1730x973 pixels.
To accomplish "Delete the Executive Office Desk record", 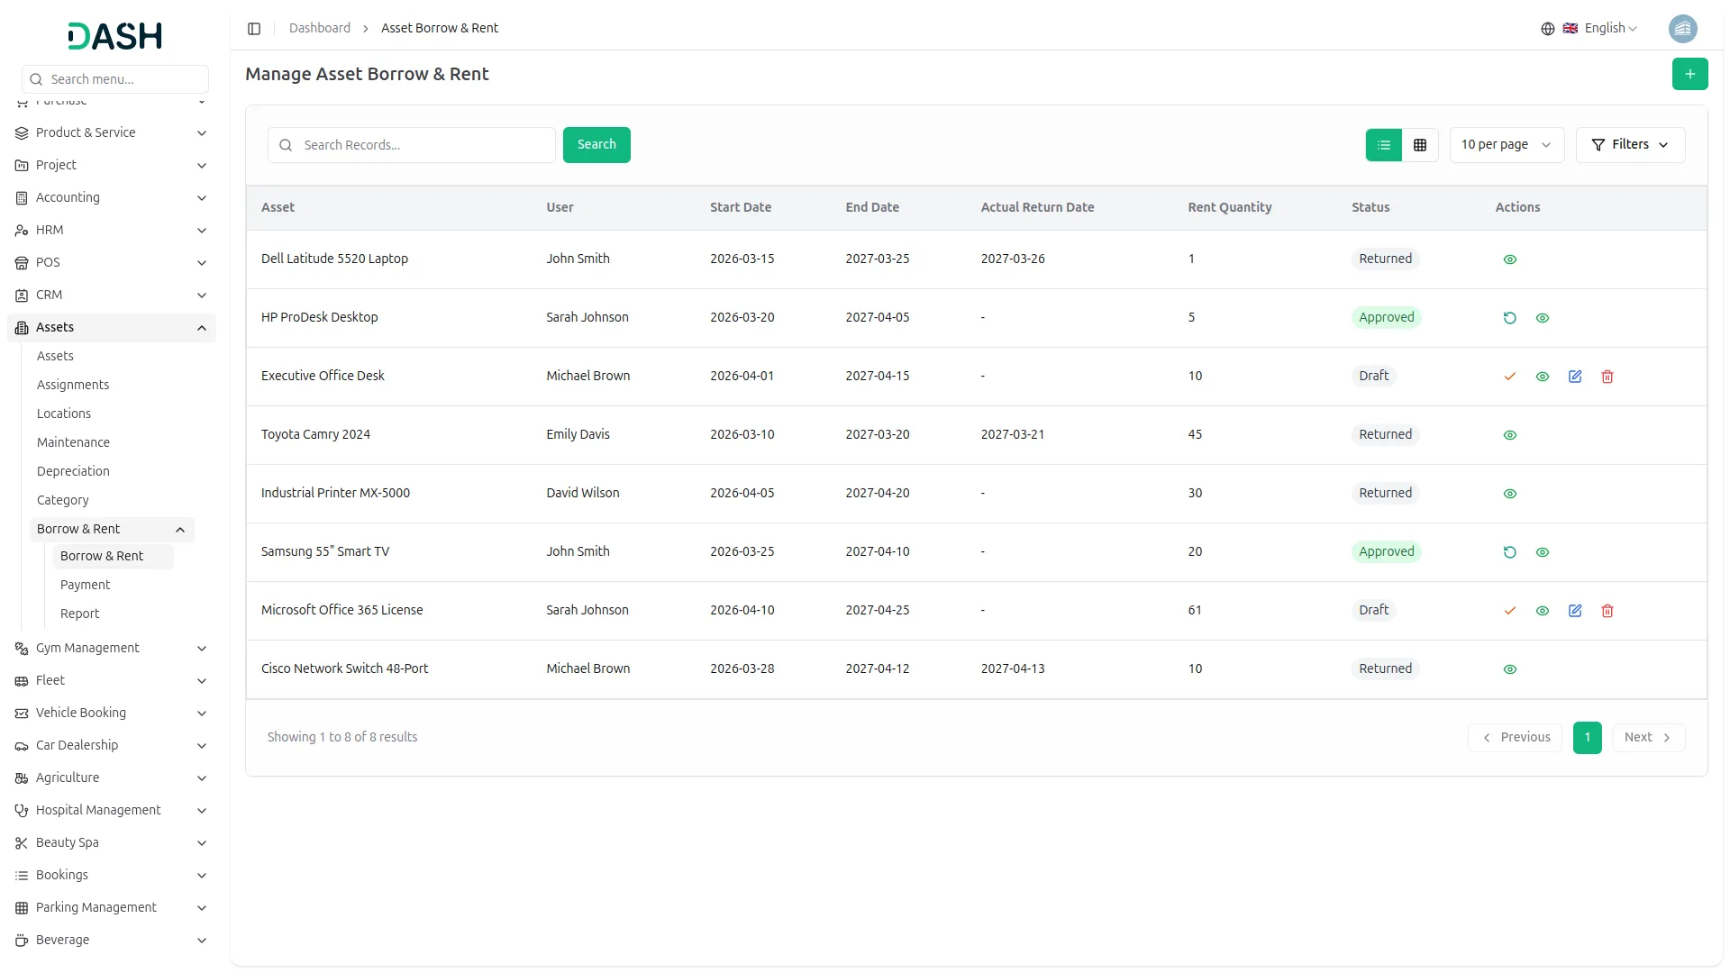I will (1607, 377).
